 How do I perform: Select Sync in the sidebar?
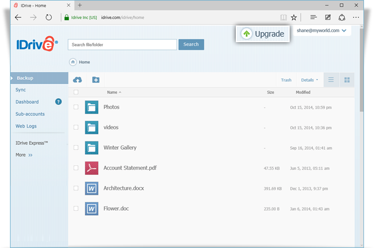click(x=21, y=90)
